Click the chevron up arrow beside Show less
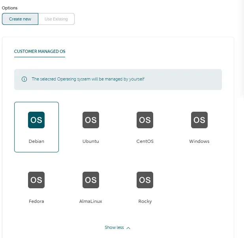This screenshot has width=244, height=238. [x=128, y=228]
